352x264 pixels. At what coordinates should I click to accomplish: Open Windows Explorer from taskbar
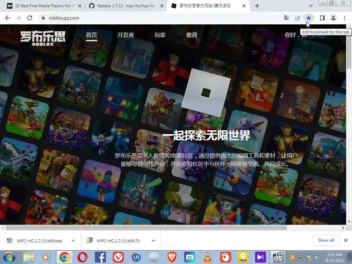point(29,257)
